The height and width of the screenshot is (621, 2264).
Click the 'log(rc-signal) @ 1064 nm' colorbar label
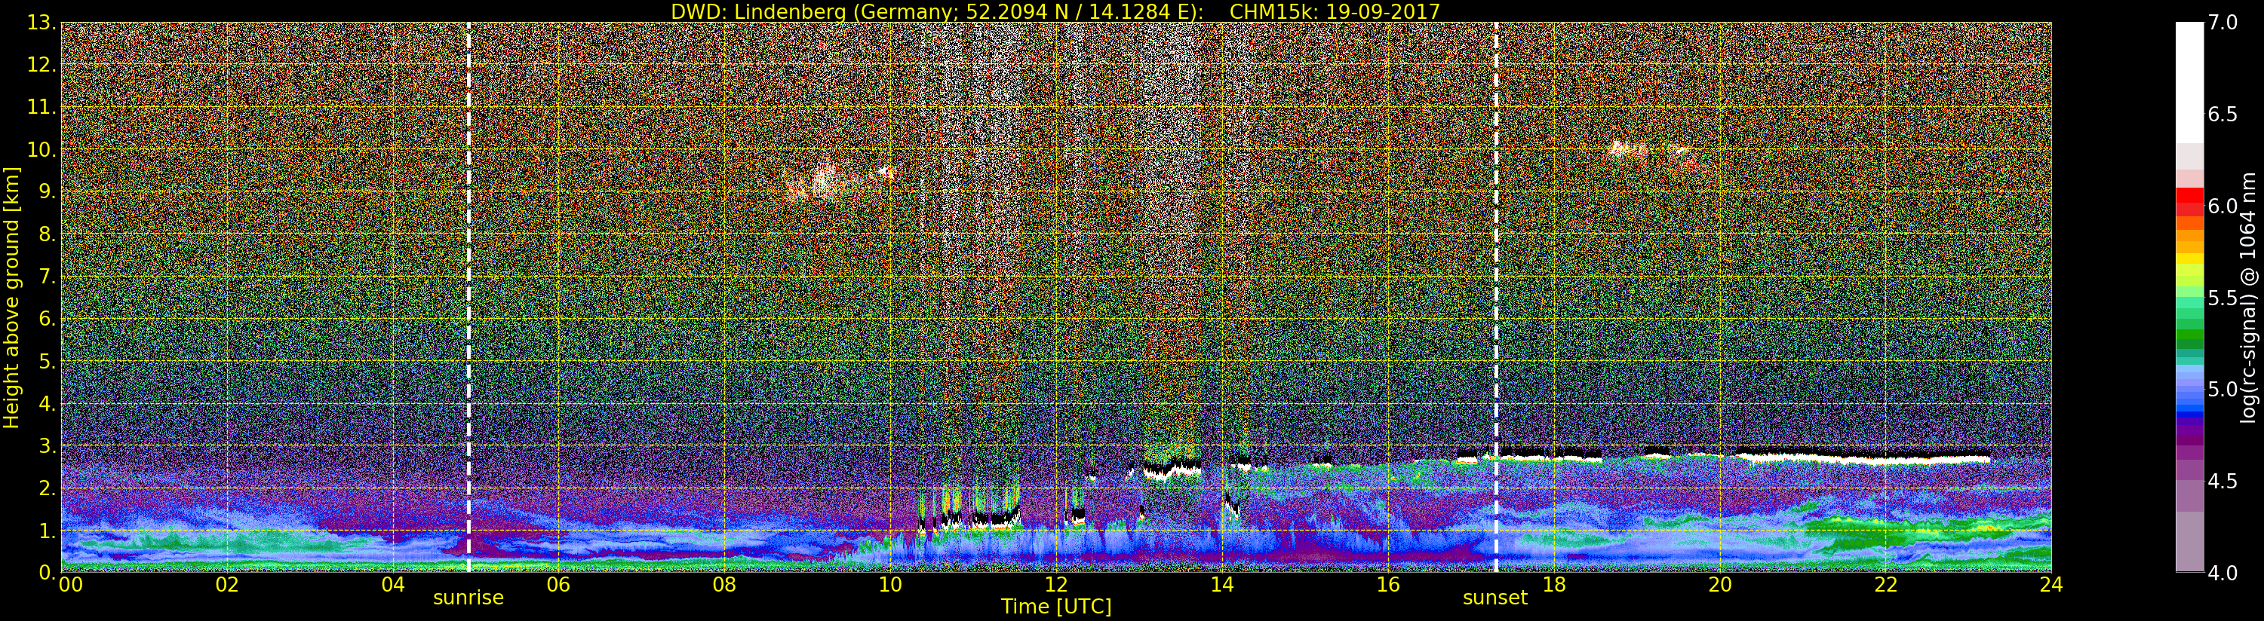click(2248, 298)
